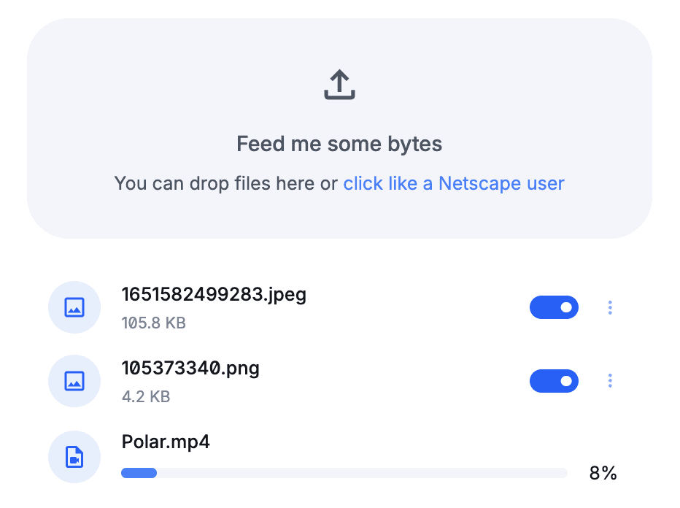The width and height of the screenshot is (680, 508).
Task: Click the "Feed me some bytes" heading
Action: [339, 144]
